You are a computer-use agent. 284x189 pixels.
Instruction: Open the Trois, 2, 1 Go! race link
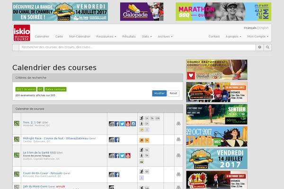(x=32, y=122)
